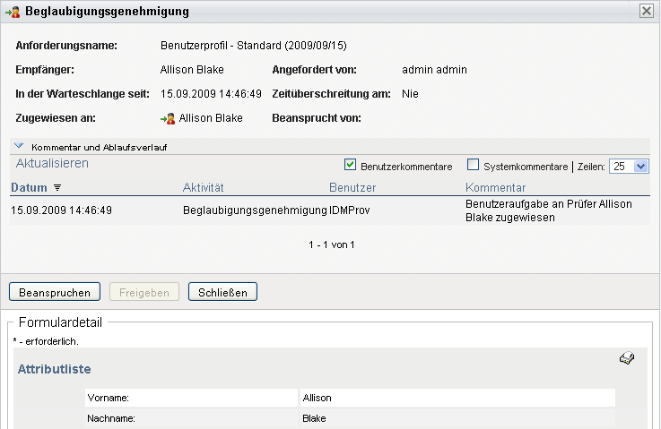Image resolution: width=661 pixels, height=429 pixels.
Task: Close the dialog with the X icon
Action: (x=646, y=12)
